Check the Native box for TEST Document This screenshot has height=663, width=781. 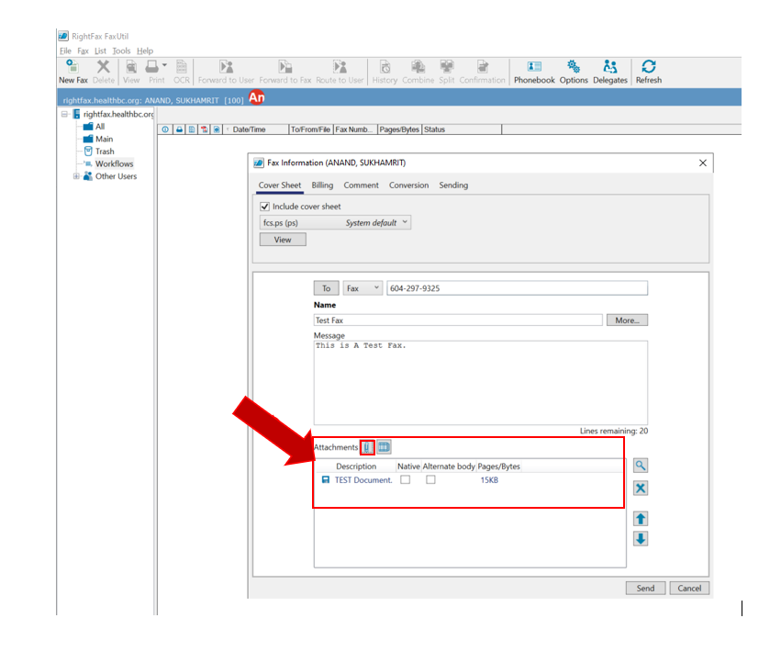pos(404,478)
